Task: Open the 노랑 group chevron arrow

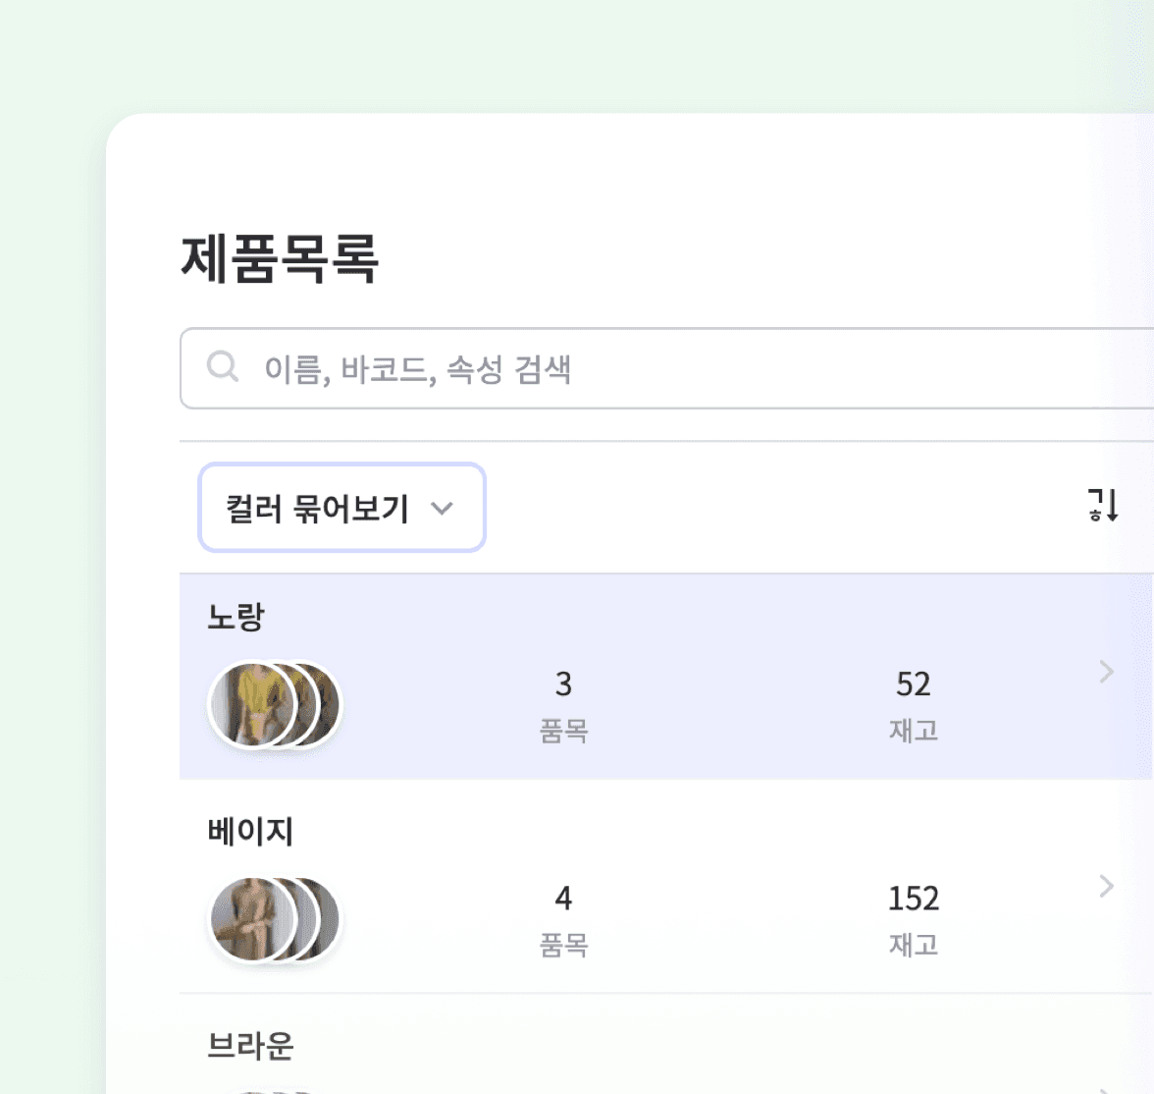Action: pyautogui.click(x=1106, y=672)
